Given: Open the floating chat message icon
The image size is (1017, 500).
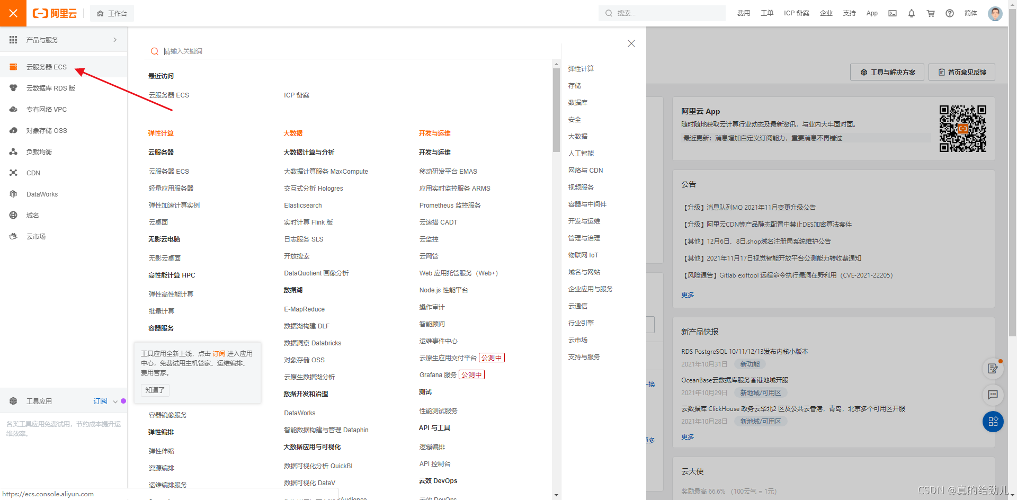Looking at the screenshot, I should 993,395.
